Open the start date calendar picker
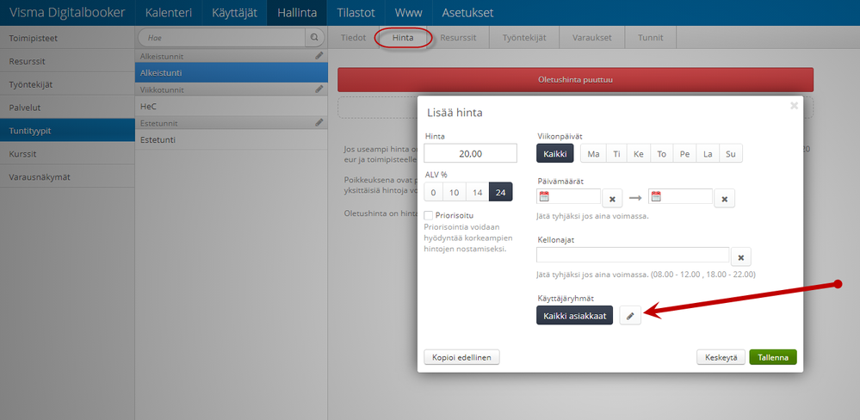The height and width of the screenshot is (420, 860). pyautogui.click(x=544, y=196)
